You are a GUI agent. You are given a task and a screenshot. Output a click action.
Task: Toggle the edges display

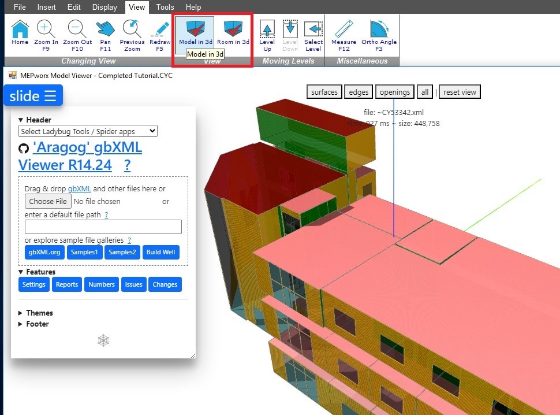click(358, 91)
